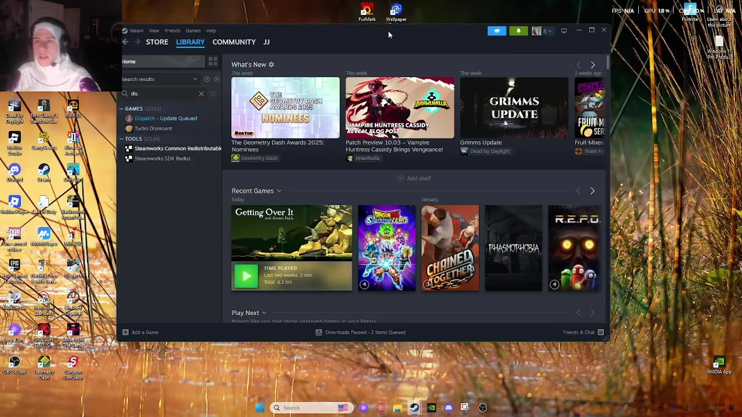Open Phasmophobia game cover
This screenshot has height=417, width=742.
coord(514,248)
